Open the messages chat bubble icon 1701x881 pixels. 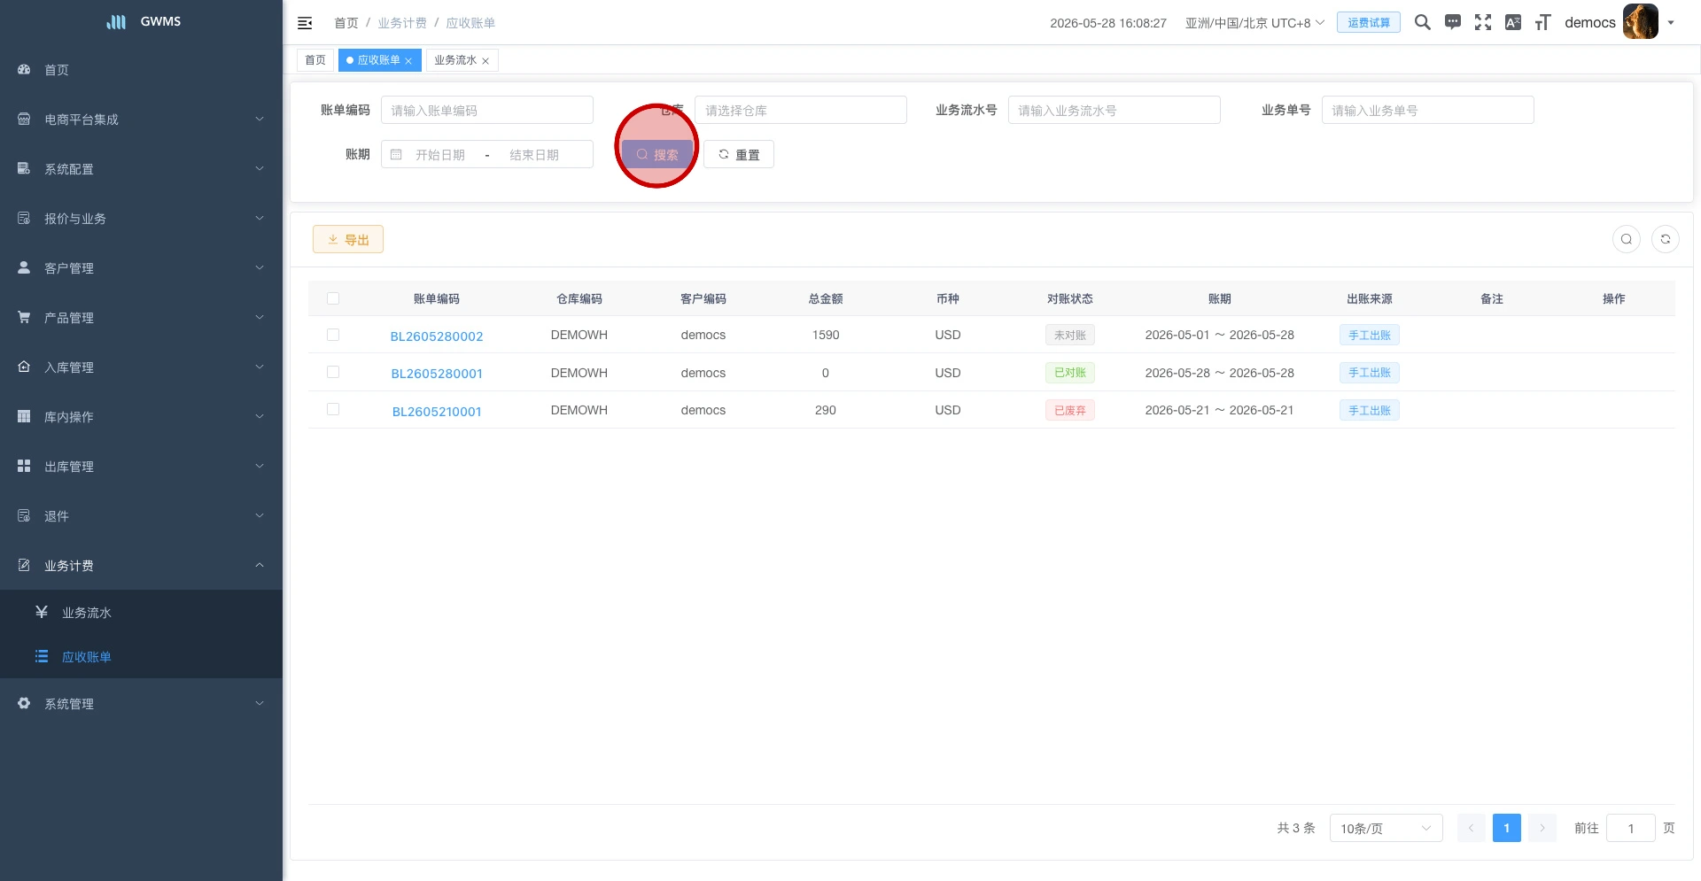pyautogui.click(x=1453, y=22)
